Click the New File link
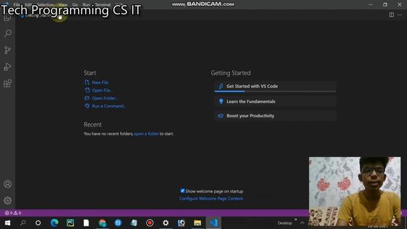 pos(100,82)
